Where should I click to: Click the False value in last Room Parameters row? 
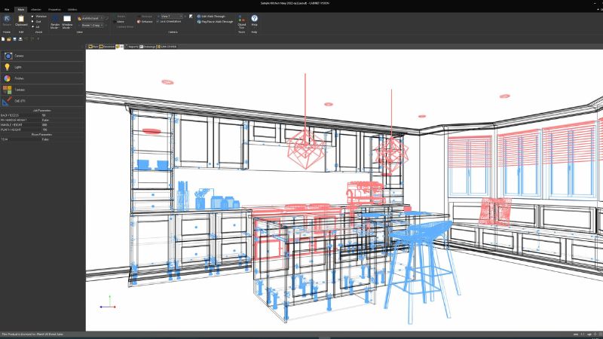point(45,139)
